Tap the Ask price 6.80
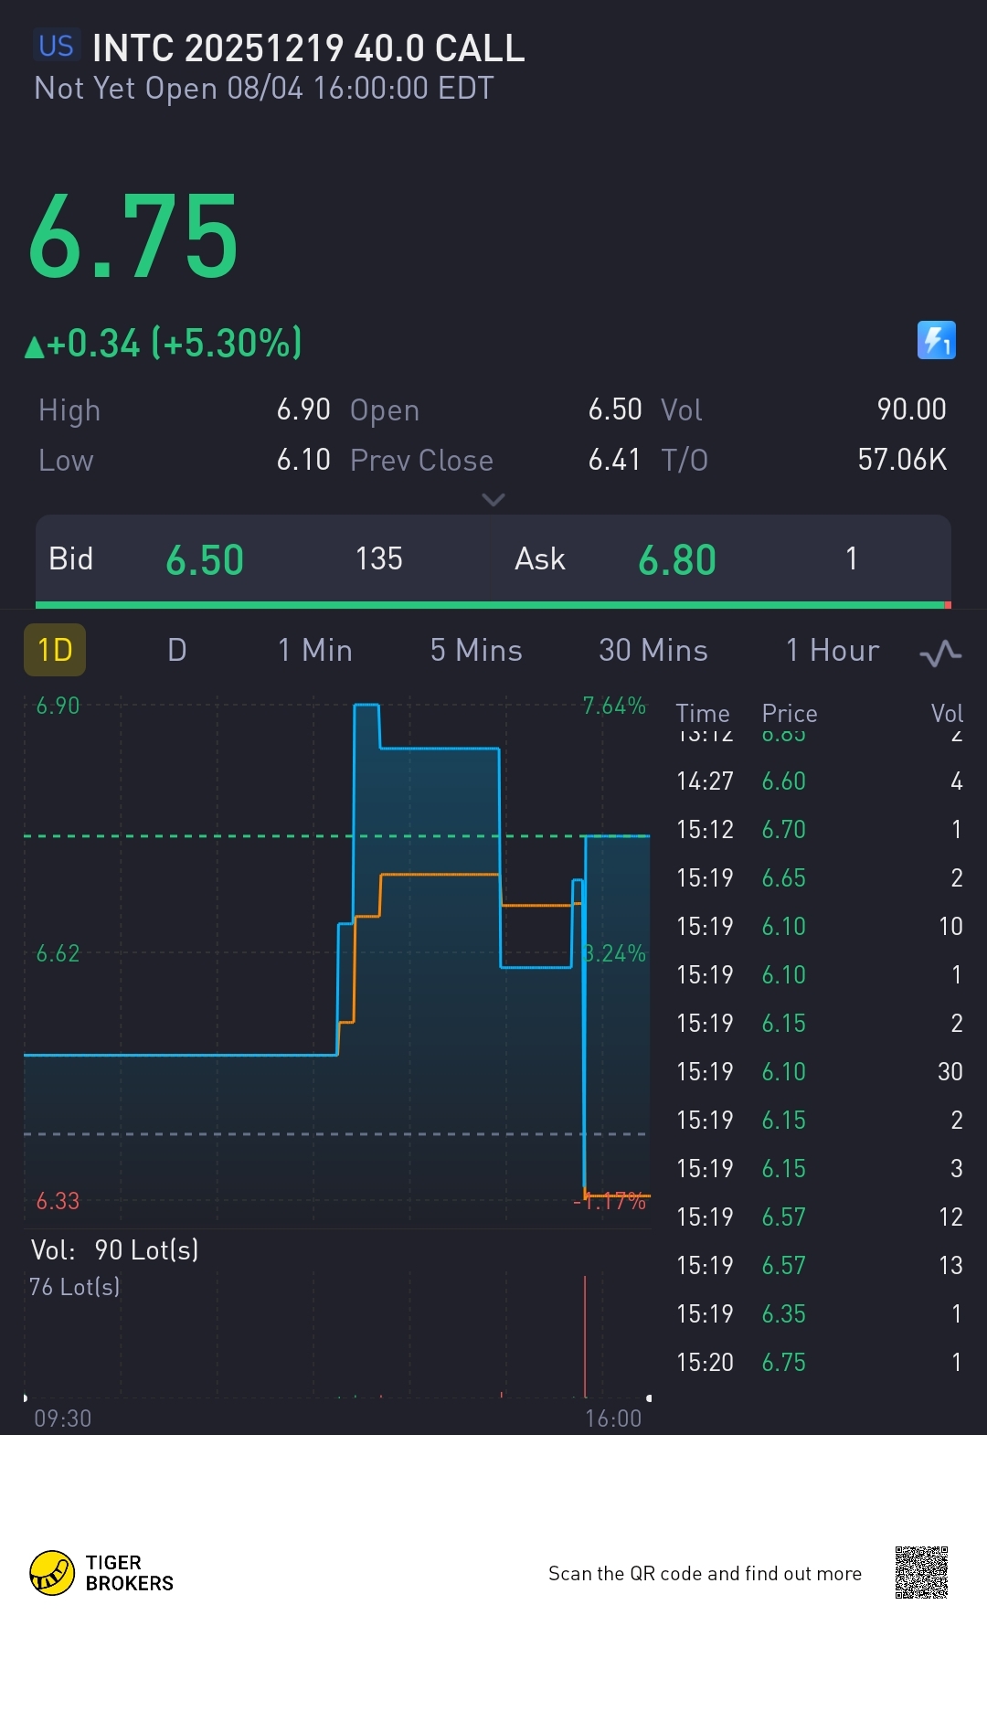The height and width of the screenshot is (1711, 987). 677,559
